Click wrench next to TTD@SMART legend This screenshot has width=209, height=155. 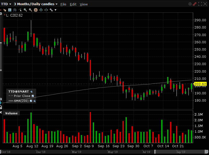[31, 91]
